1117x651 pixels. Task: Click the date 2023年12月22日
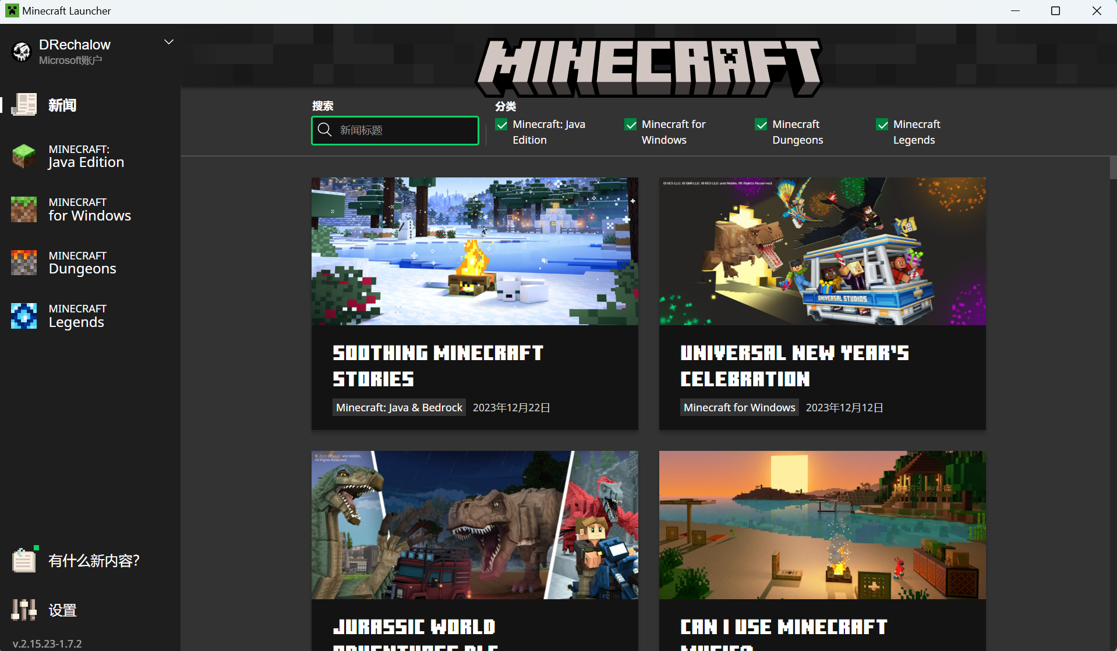pyautogui.click(x=511, y=407)
